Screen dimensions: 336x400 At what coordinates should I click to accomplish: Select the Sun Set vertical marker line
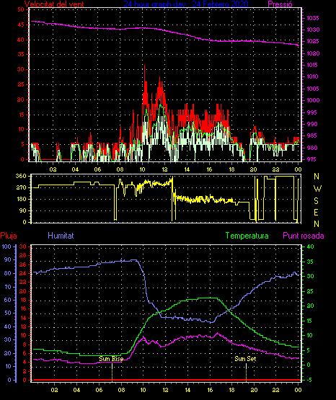coord(246,372)
